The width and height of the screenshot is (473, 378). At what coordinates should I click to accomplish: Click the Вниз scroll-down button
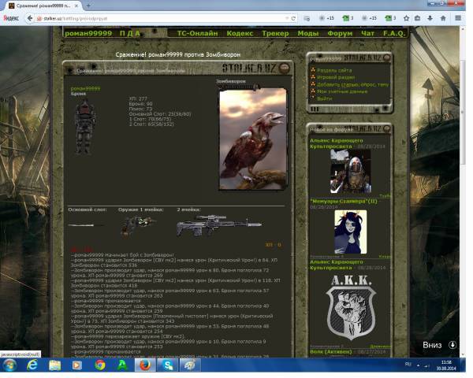[440, 345]
